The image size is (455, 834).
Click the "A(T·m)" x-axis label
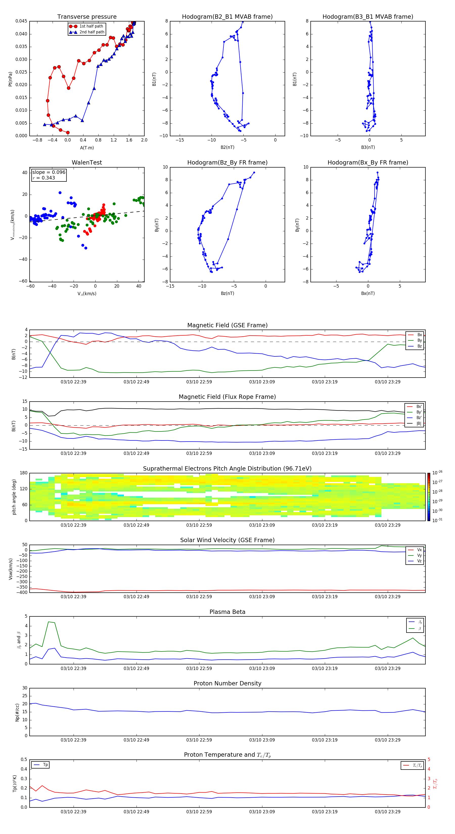pyautogui.click(x=87, y=148)
